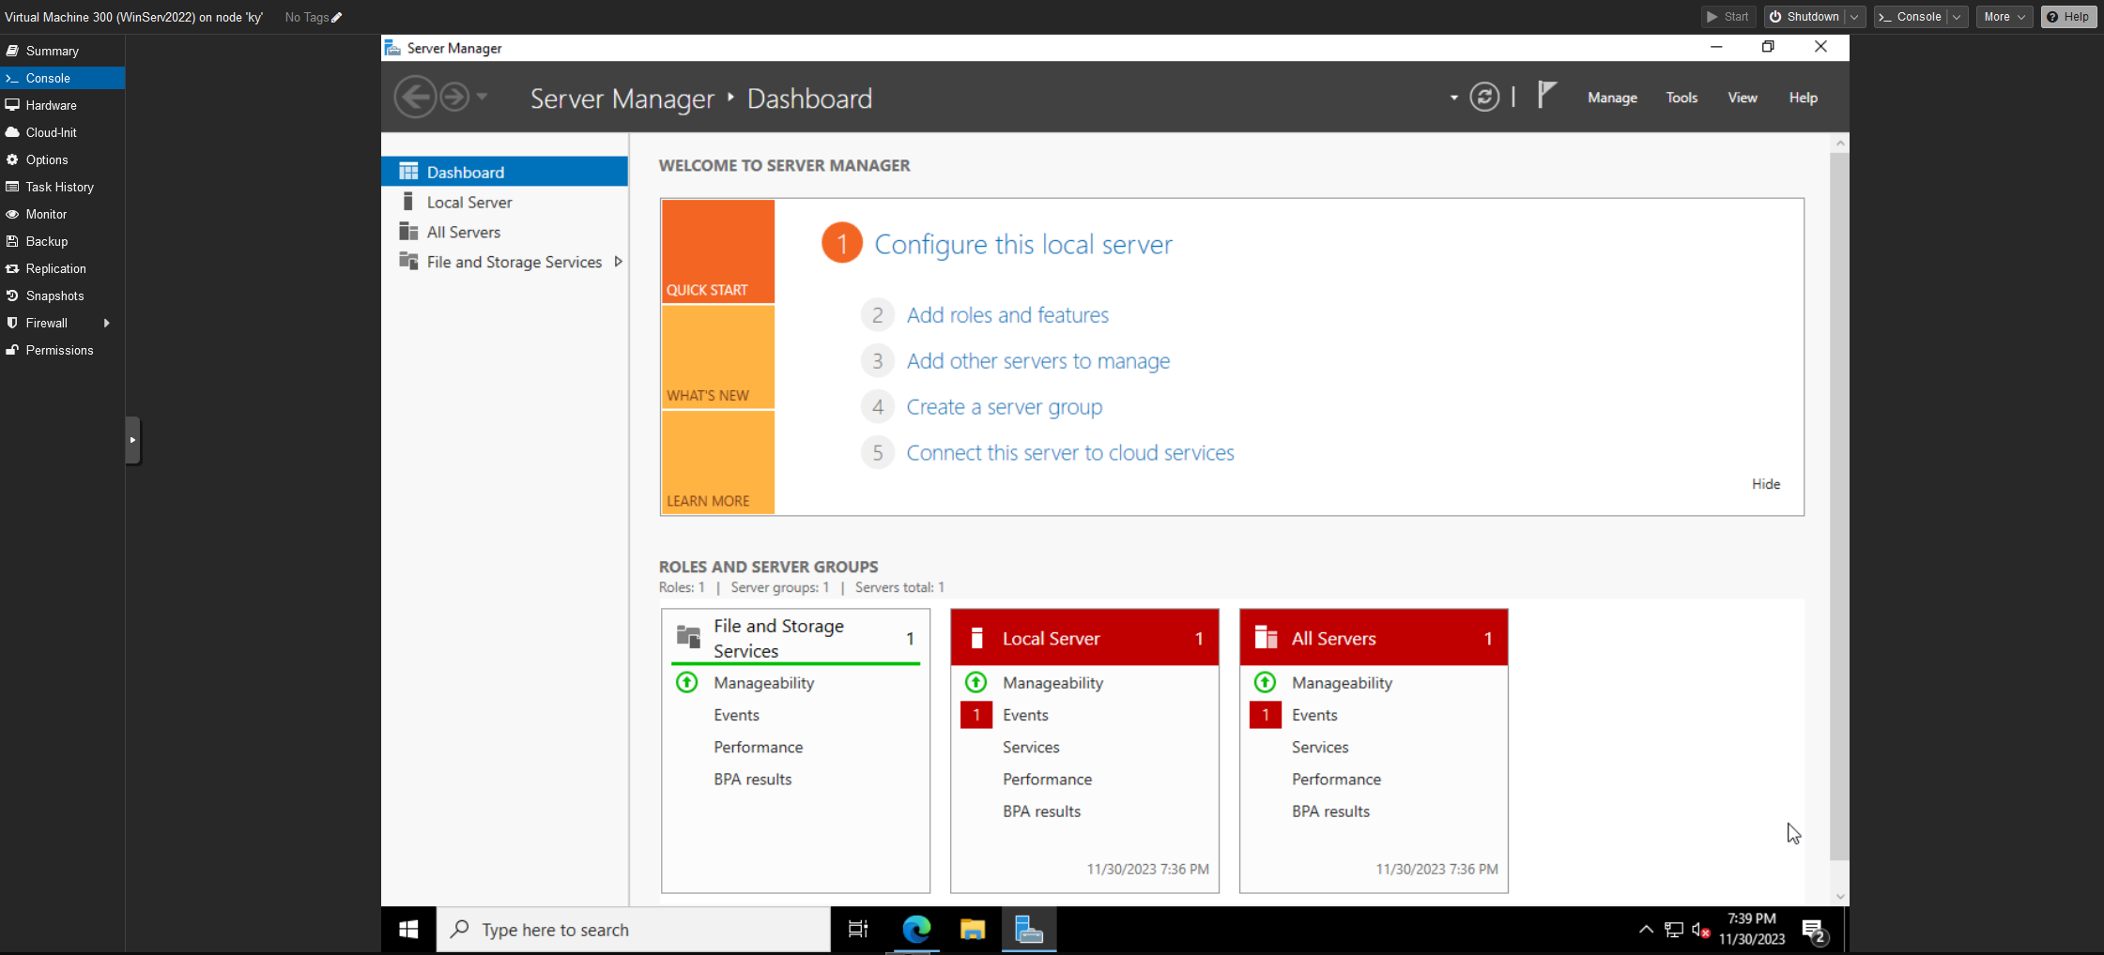Open Task View from the taskbar
The width and height of the screenshot is (2104, 955).
tap(858, 930)
